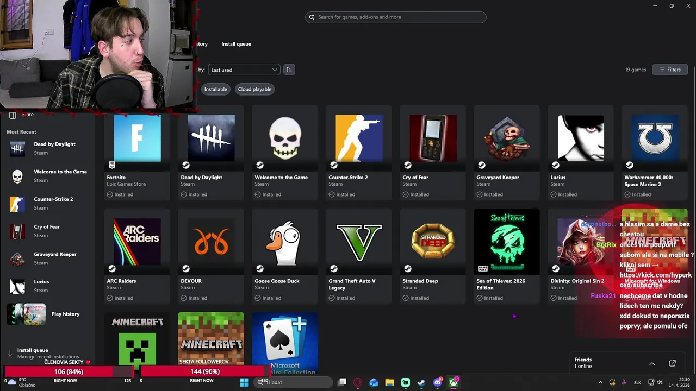
Task: Open File Explorer from the taskbar
Action: pos(389,382)
